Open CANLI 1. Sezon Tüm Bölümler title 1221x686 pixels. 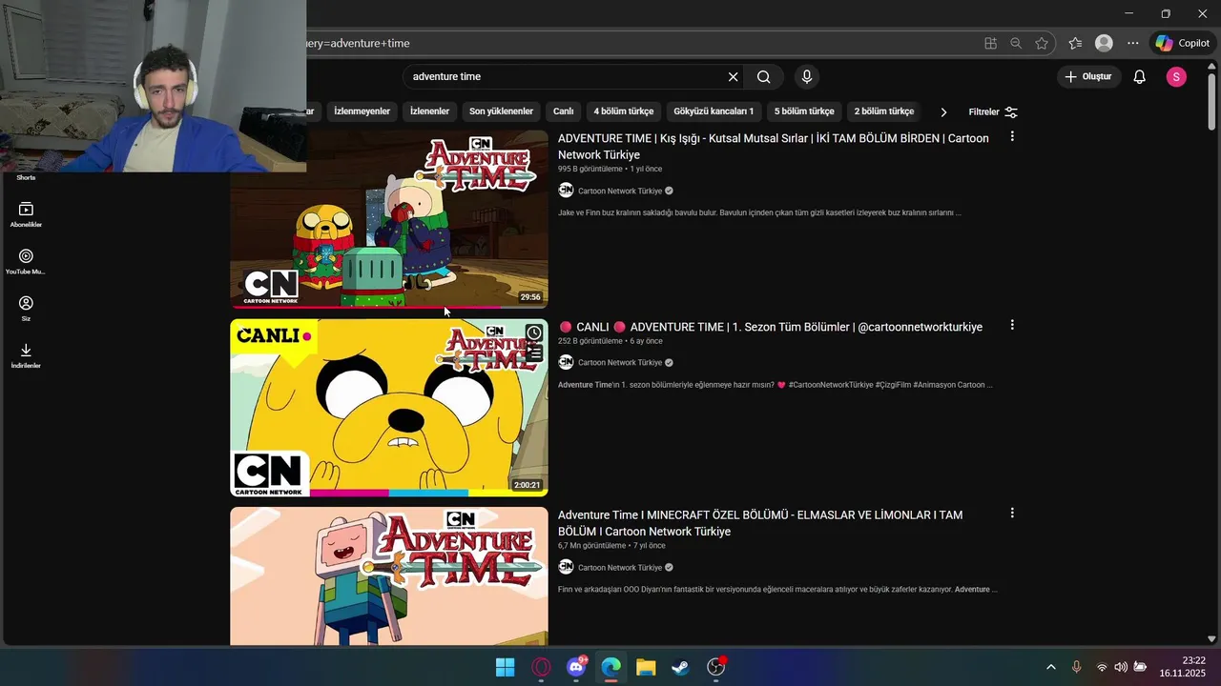tap(770, 327)
